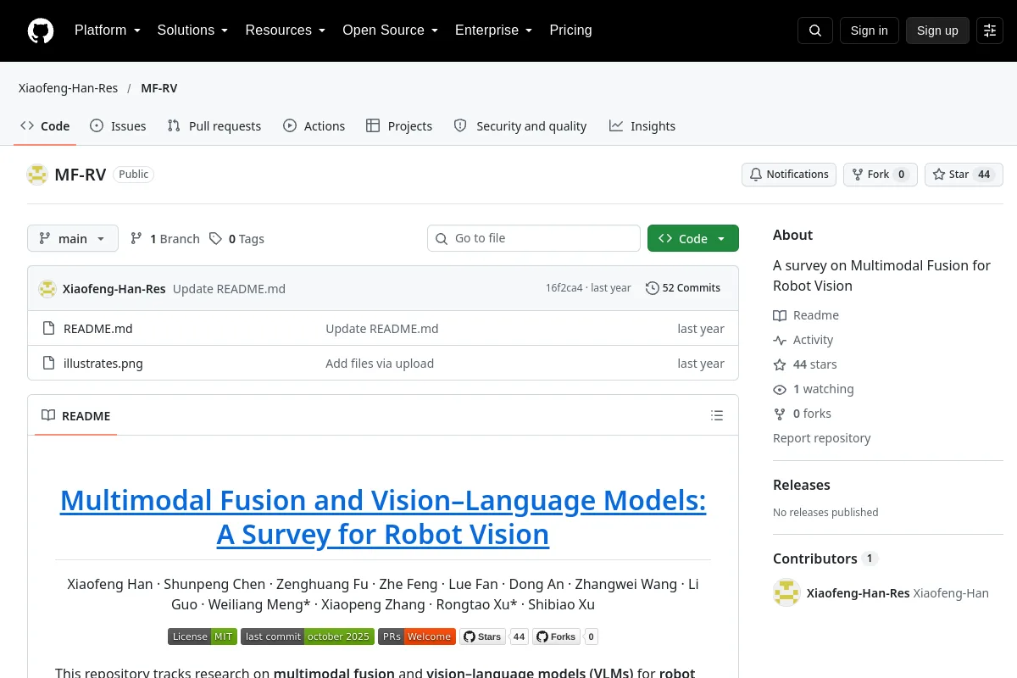
Task: Click the Notifications bell button
Action: (x=789, y=175)
